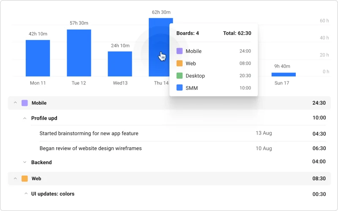Screen dimensions: 338x211
Task: Select the Mon 11 bar in chart
Action: pyautogui.click(x=38, y=58)
